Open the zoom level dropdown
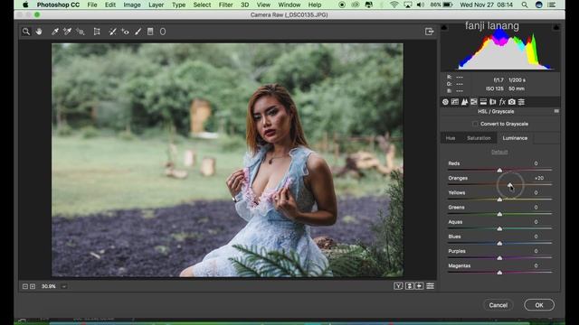The height and width of the screenshot is (325, 579). (64, 286)
